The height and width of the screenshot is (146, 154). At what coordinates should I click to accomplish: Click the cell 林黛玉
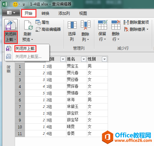[77, 107]
